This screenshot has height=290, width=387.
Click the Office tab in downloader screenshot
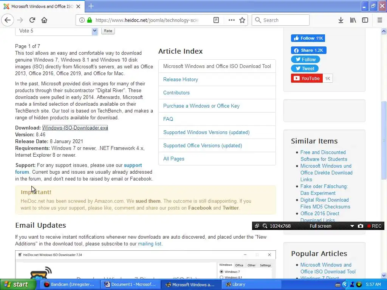[x=239, y=265]
